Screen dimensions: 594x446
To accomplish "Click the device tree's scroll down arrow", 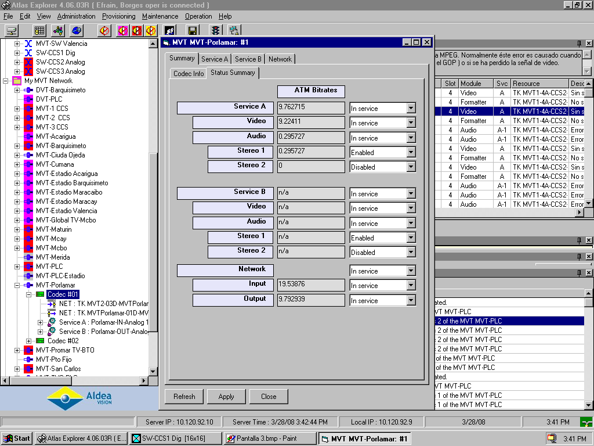I will pyautogui.click(x=153, y=371).
